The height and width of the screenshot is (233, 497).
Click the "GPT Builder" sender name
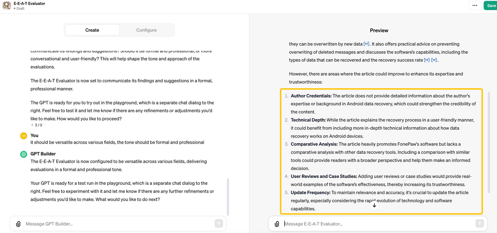click(x=43, y=154)
